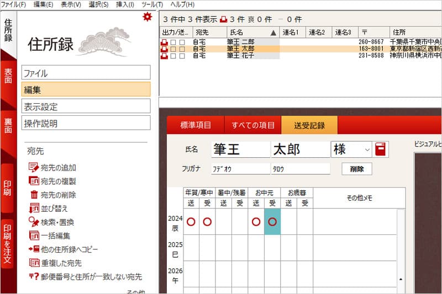Expand the 編集 panel section
Viewport: 442px width, 294px height.
(86, 89)
